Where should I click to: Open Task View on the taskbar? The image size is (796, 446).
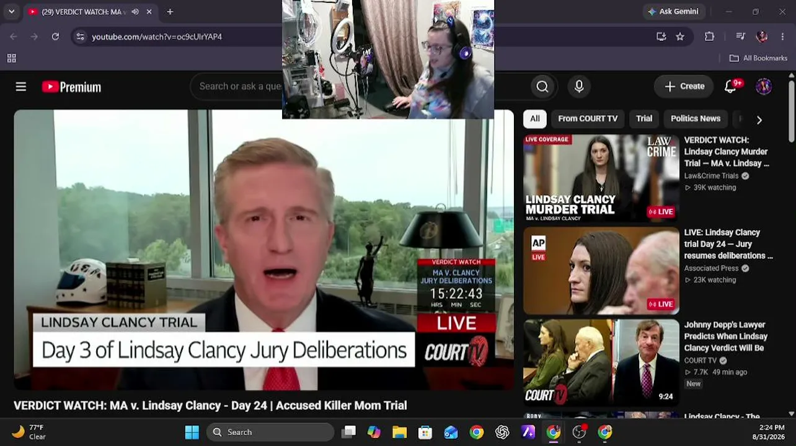pyautogui.click(x=349, y=432)
